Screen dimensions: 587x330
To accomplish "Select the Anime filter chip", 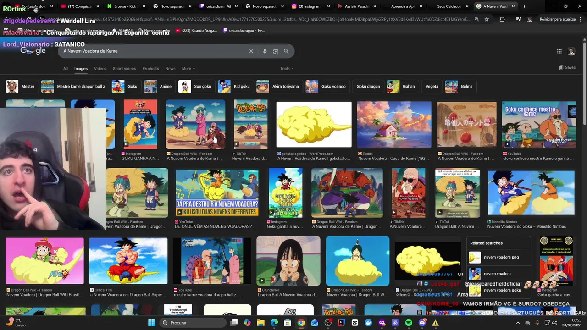I will (159, 86).
